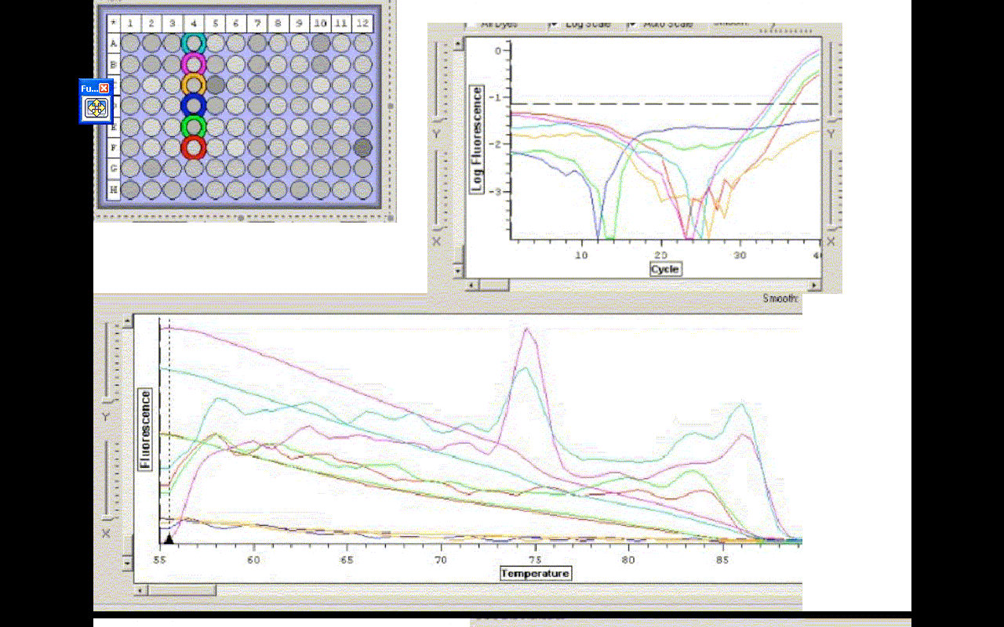Select well H12 on the plate
Screen dimensions: 1004x627
[x=362, y=189]
